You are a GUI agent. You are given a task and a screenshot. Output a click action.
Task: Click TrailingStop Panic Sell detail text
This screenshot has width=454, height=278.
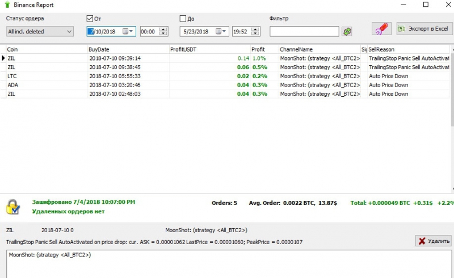pos(154,242)
